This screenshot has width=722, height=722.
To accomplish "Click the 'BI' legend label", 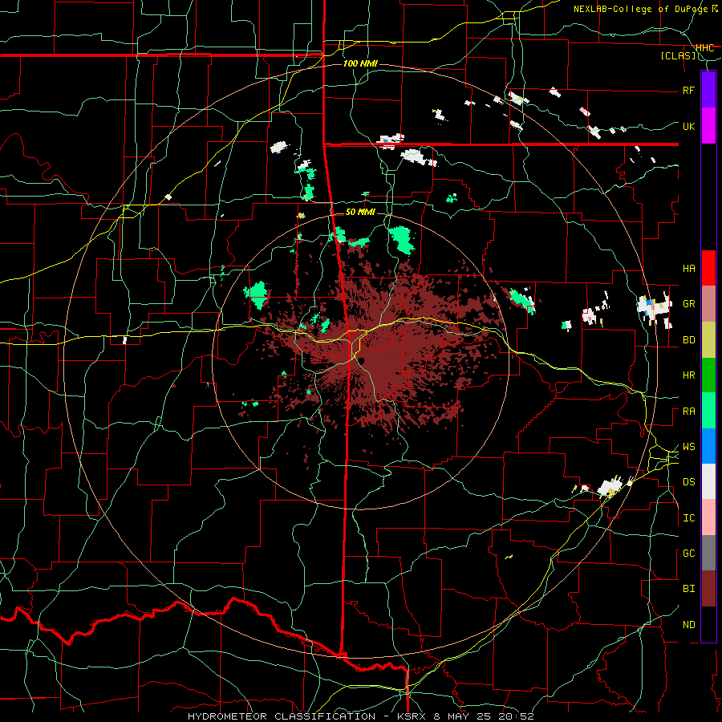I will click(x=689, y=589).
